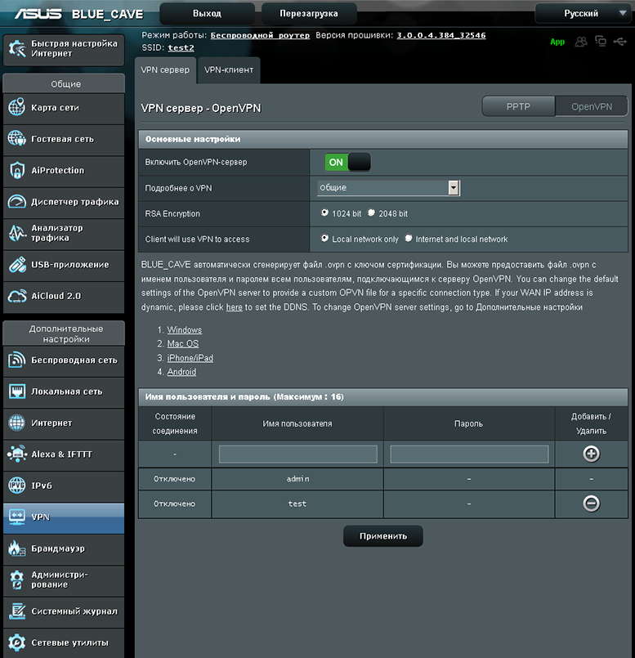This screenshot has height=658, width=635.
Task: Choose Internet and local network option
Action: 408,239
